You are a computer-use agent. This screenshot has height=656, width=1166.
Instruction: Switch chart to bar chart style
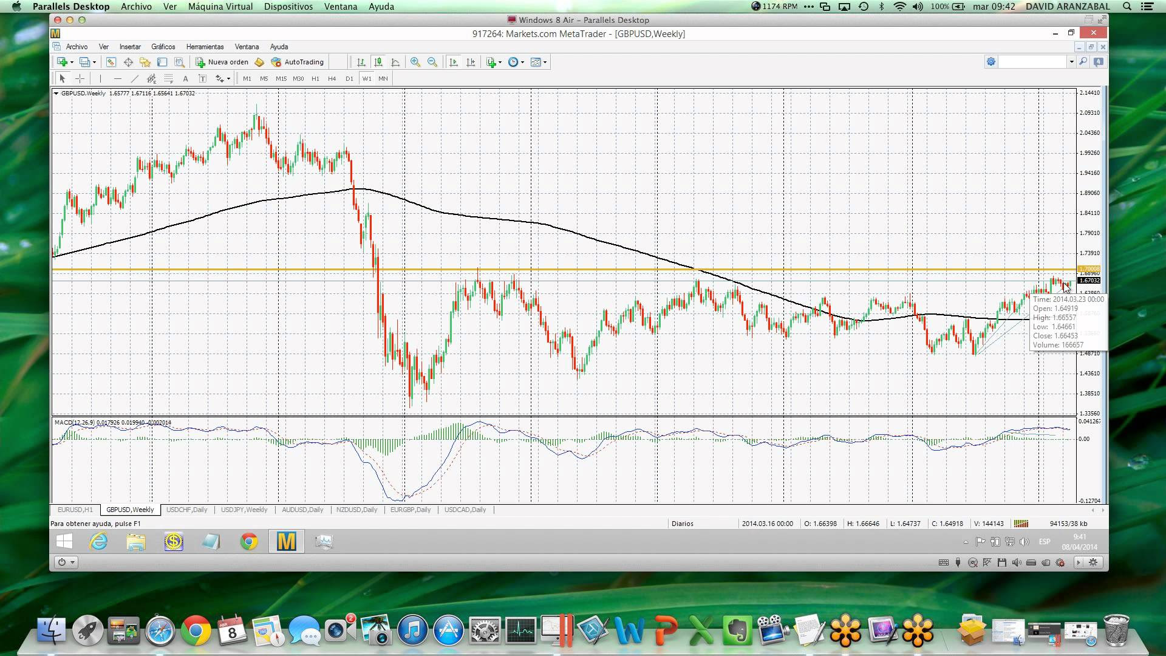click(361, 62)
